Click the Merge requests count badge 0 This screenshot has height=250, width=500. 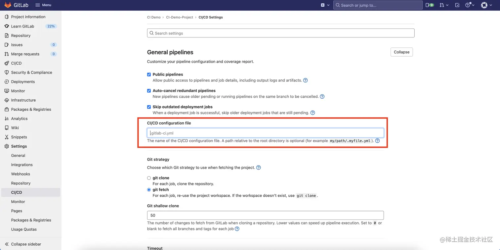[54, 54]
